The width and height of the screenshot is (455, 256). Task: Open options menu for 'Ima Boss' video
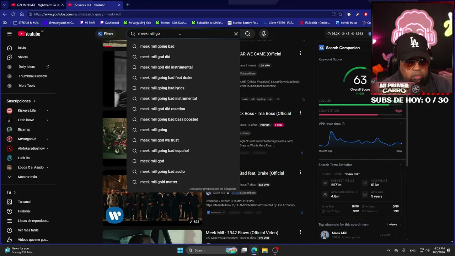coord(300,113)
